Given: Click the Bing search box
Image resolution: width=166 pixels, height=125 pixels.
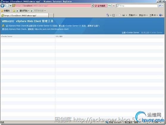Looking at the screenshot, I should point(137,6).
